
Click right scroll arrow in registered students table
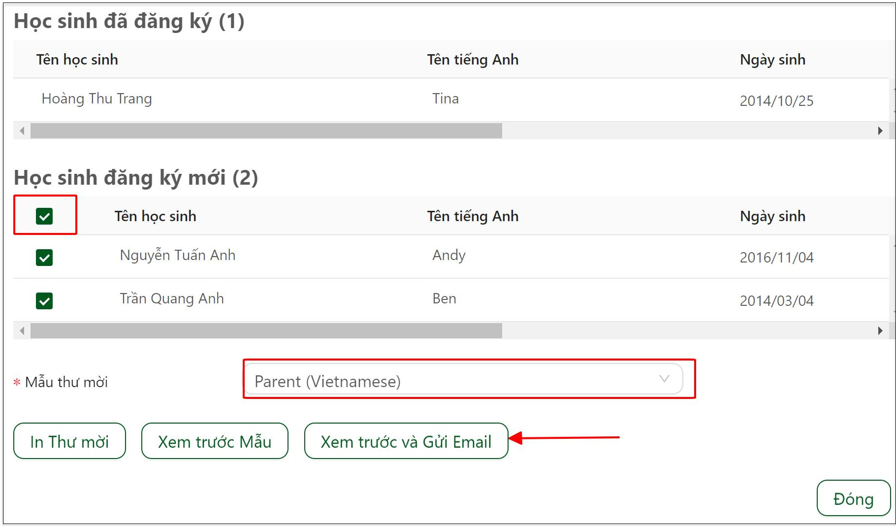[880, 131]
